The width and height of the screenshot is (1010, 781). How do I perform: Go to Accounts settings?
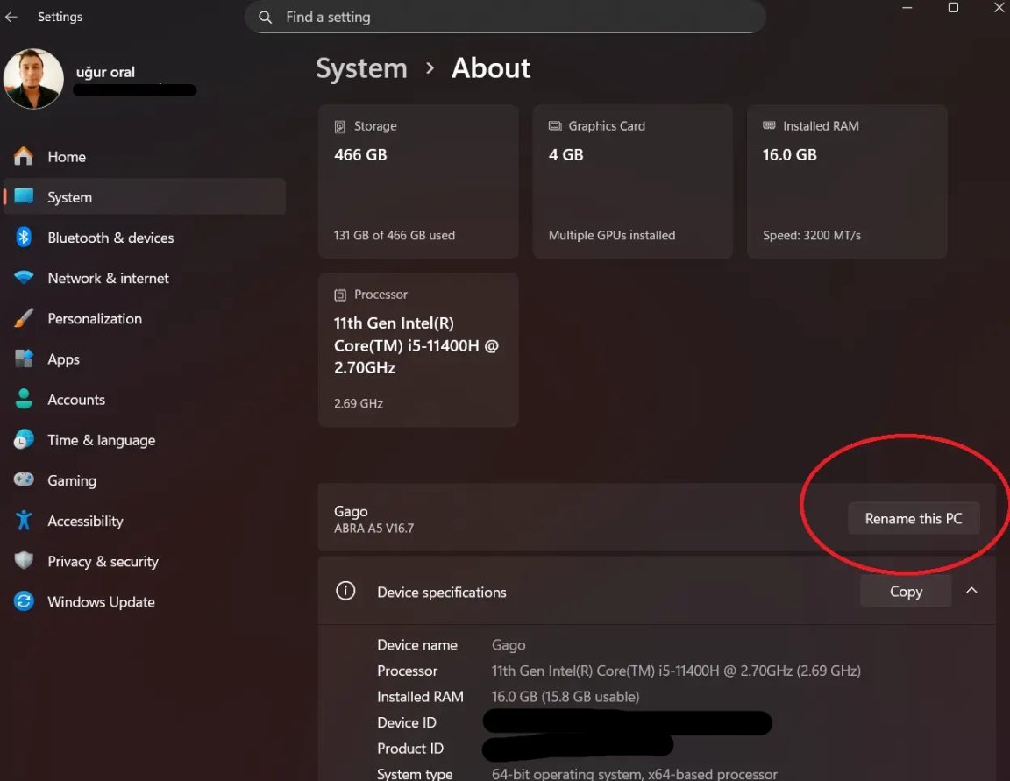click(x=76, y=399)
